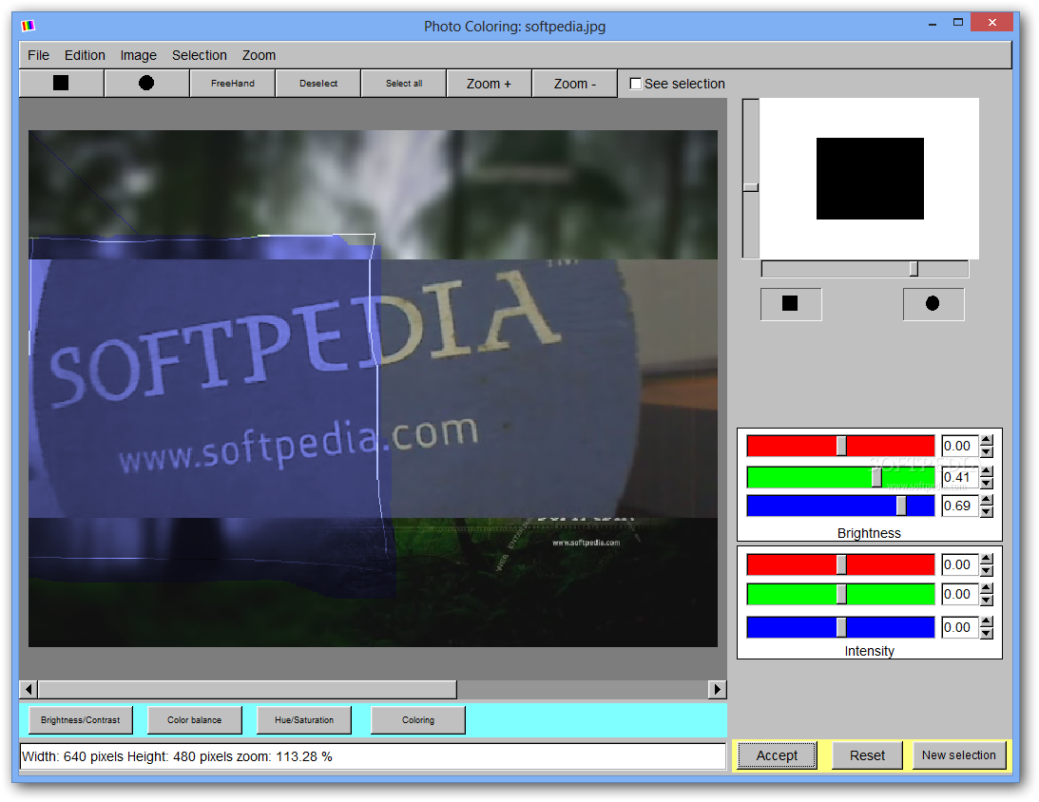
Task: Enable the See selection checkbox
Action: (x=635, y=84)
